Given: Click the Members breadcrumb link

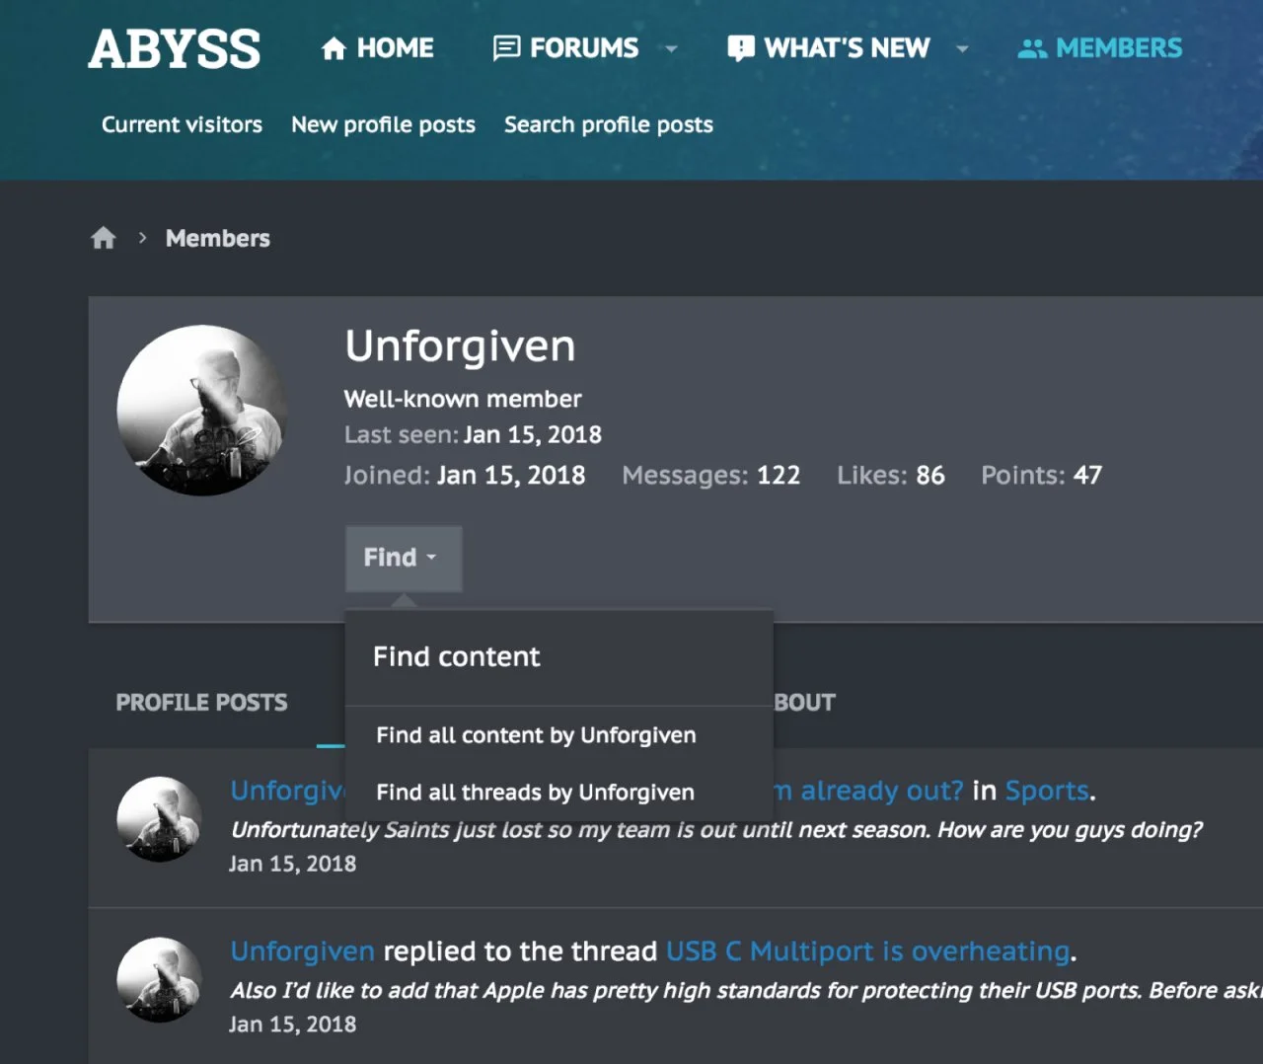Looking at the screenshot, I should (217, 238).
